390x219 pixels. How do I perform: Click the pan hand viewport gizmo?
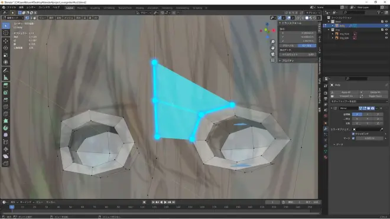tap(273, 48)
